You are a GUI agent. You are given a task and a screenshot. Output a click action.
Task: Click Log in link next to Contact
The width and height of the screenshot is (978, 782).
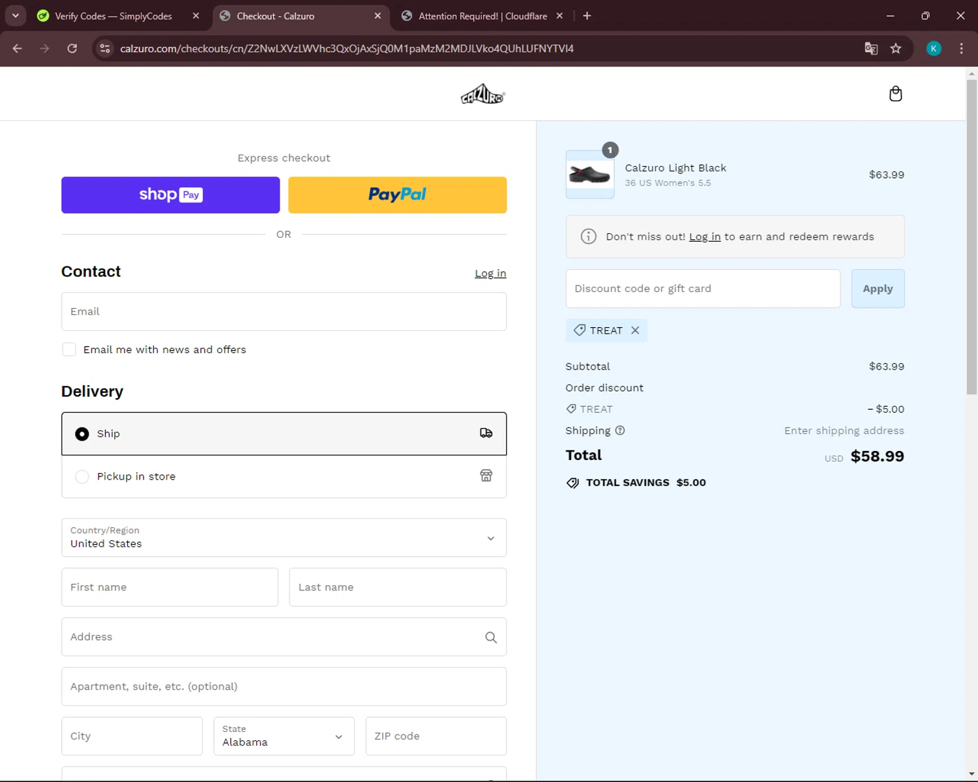click(490, 274)
